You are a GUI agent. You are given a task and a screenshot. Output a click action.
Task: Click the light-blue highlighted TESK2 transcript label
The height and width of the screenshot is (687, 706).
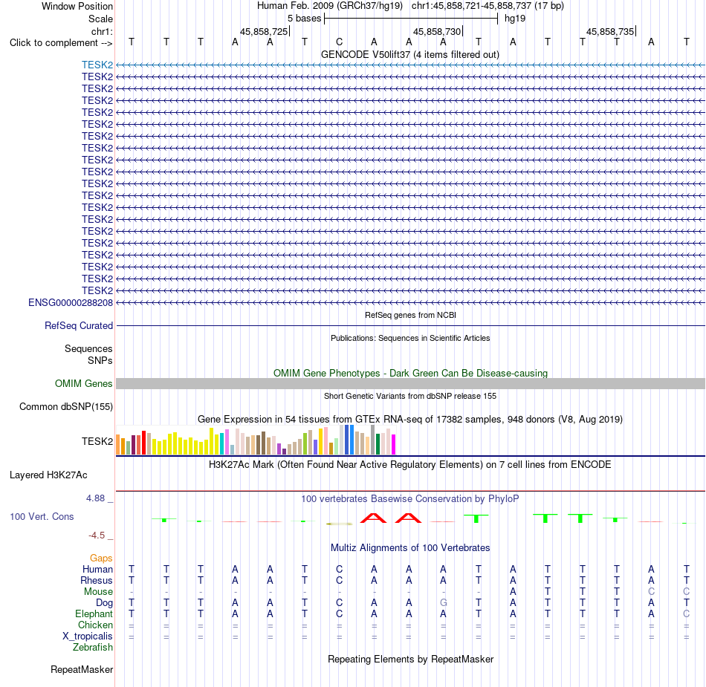click(x=97, y=65)
